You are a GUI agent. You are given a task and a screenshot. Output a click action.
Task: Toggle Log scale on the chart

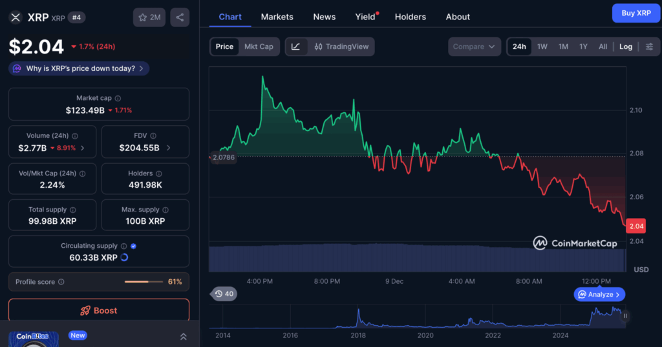tap(626, 46)
